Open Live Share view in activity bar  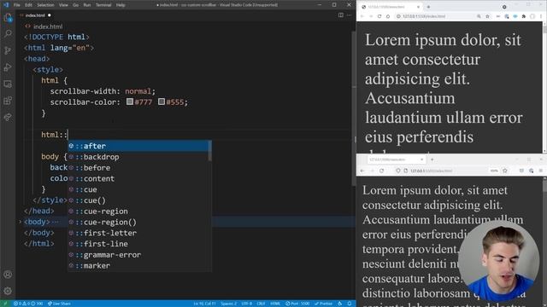pos(8,118)
